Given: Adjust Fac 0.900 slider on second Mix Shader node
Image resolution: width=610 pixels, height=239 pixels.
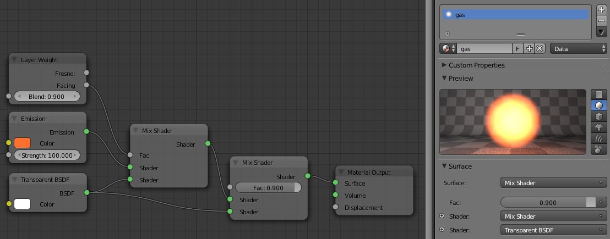Looking at the screenshot, I should (x=268, y=188).
